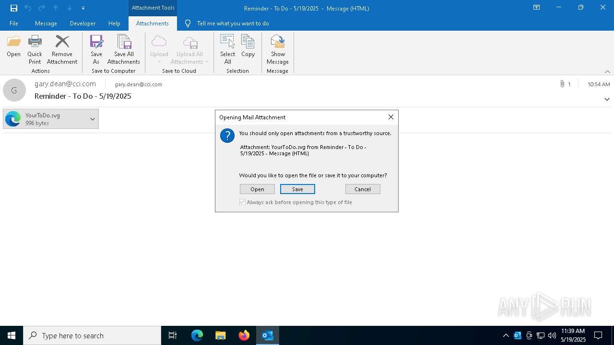Image resolution: width=614 pixels, height=345 pixels.
Task: Click Save All Attachments in the ribbon
Action: coord(124,50)
